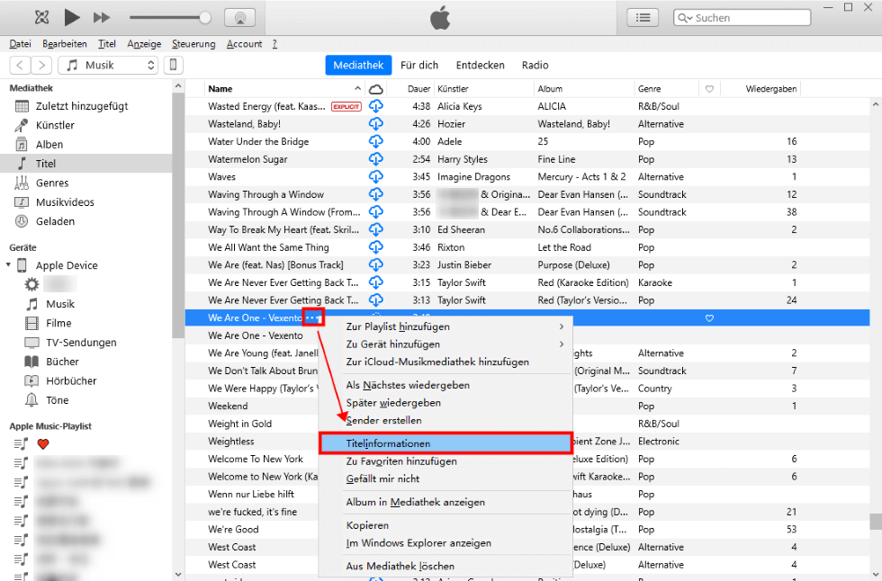Open the Musik media type dropdown
This screenshot has width=882, height=581.
click(x=108, y=65)
